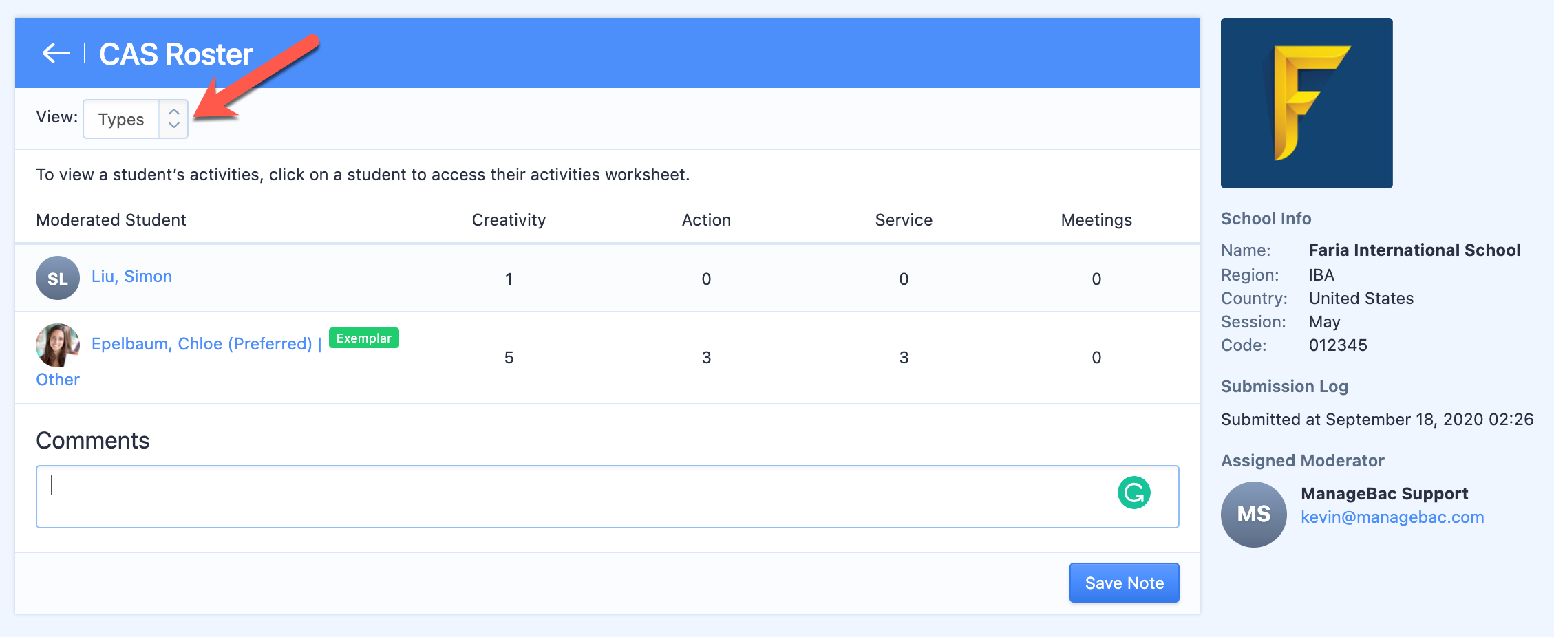
Task: Click the Other link under Chloe
Action: click(x=58, y=380)
